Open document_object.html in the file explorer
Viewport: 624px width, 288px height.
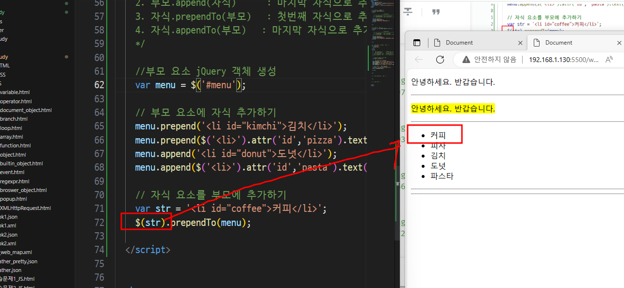pyautogui.click(x=26, y=110)
